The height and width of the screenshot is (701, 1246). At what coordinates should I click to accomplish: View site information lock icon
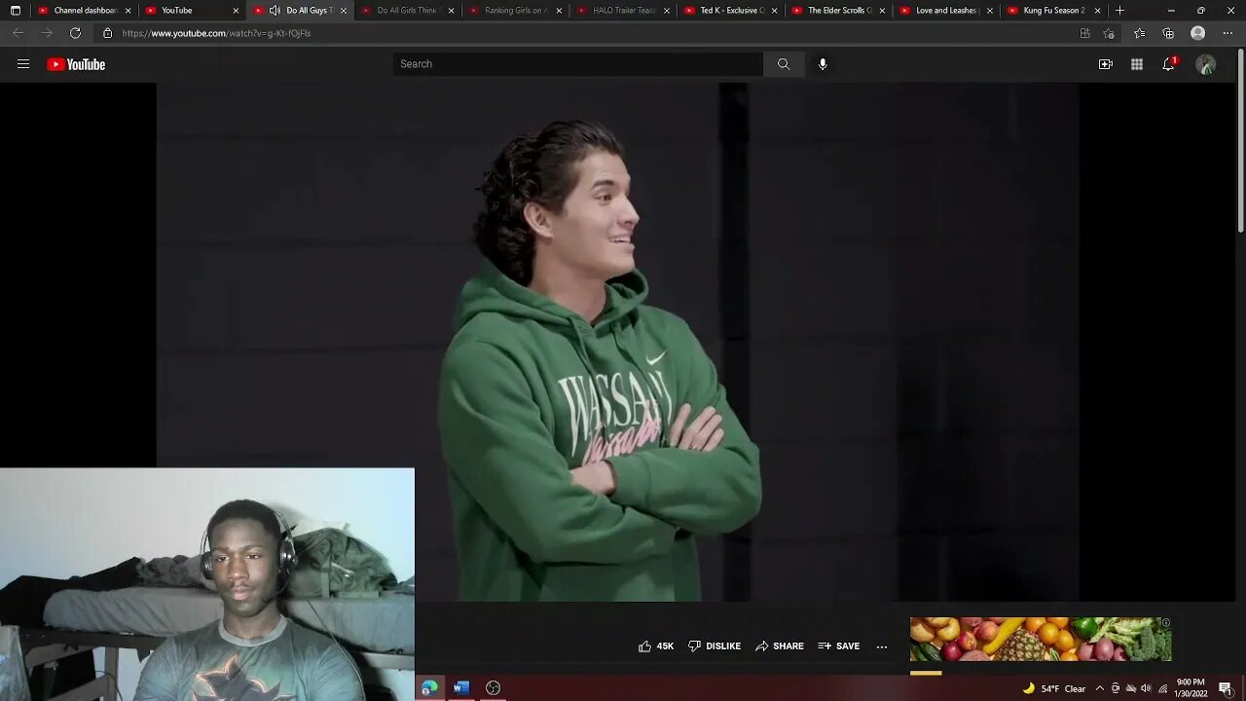[108, 33]
